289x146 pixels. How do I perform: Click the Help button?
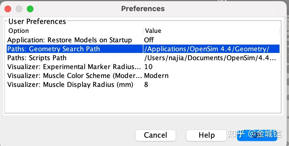click(206, 135)
